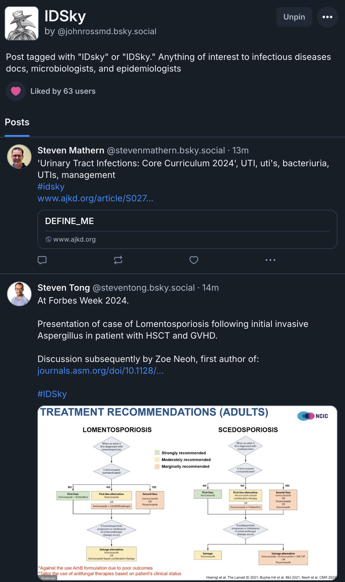Repost Steven Mathern's UTI post

(118, 260)
